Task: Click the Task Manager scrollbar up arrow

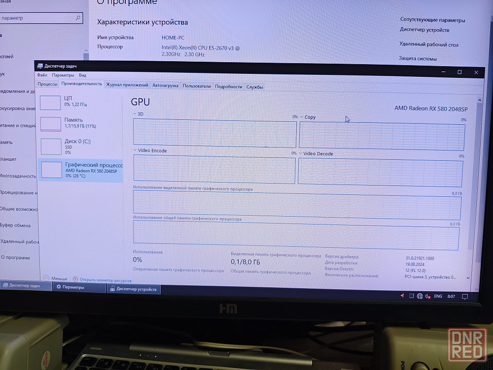Action: click(x=480, y=100)
